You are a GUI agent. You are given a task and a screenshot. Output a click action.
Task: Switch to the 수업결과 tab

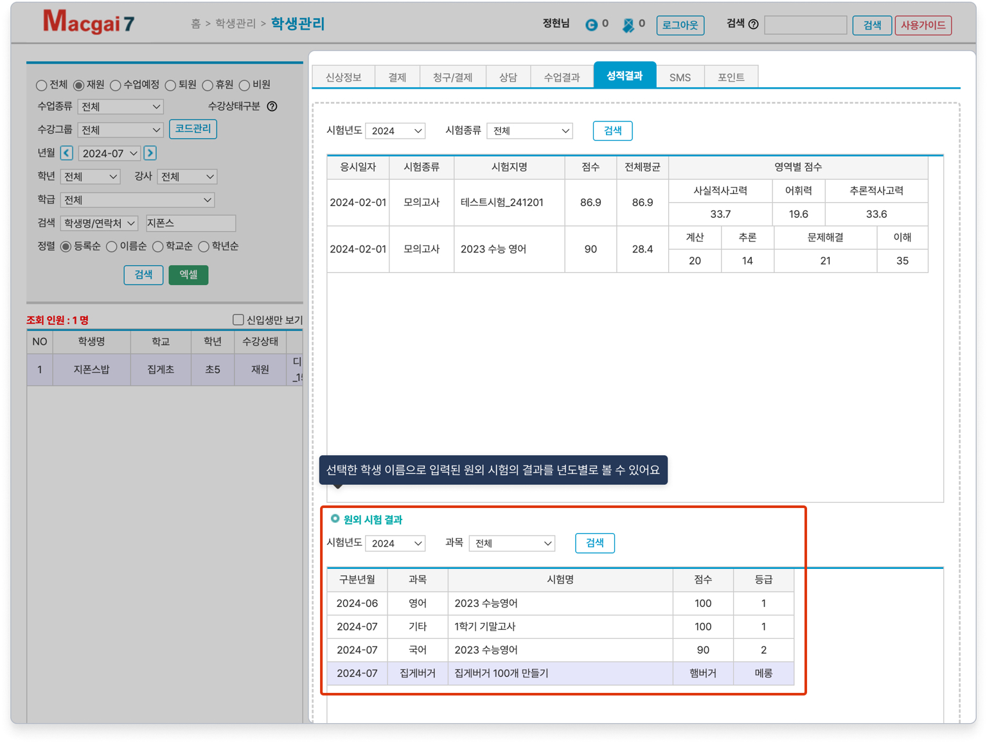562,77
